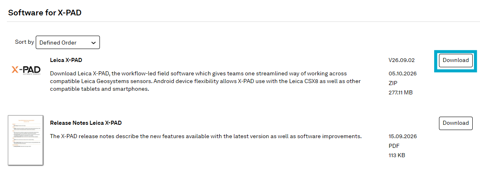This screenshot has height=175, width=480.
Task: Download the Leica X-PAD ZIP file
Action: [x=456, y=60]
